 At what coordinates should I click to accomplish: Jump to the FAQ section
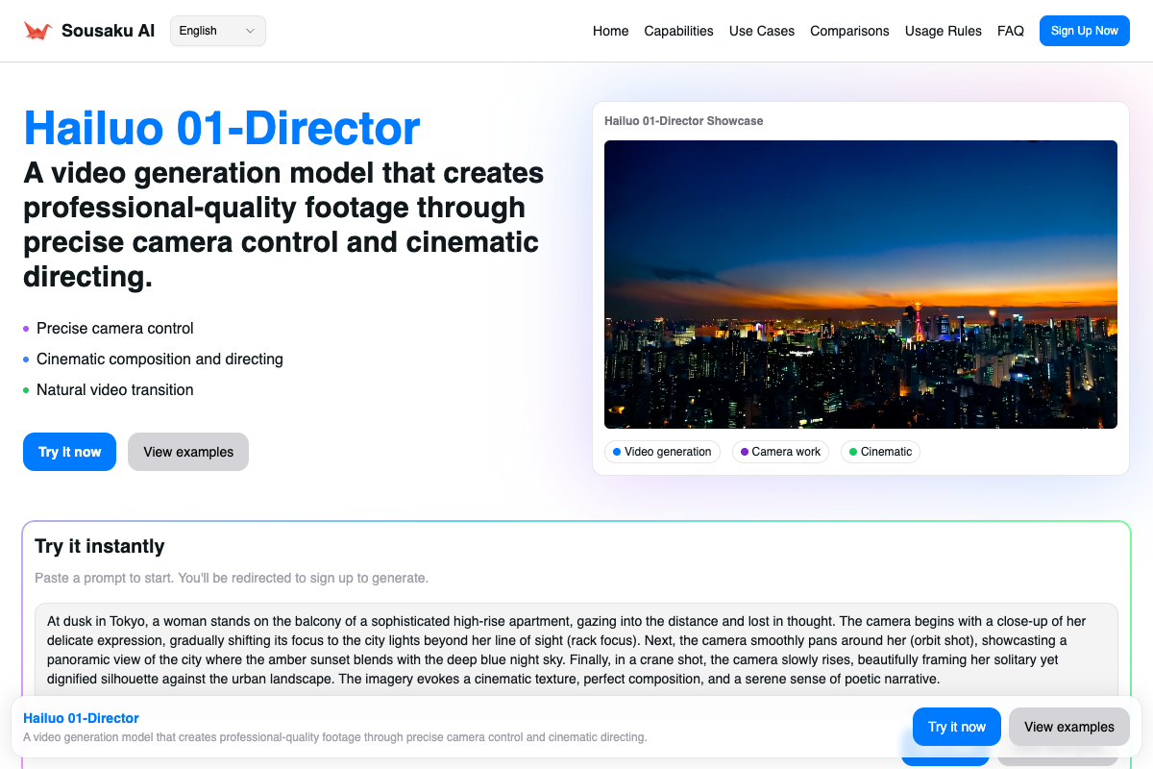[1010, 31]
